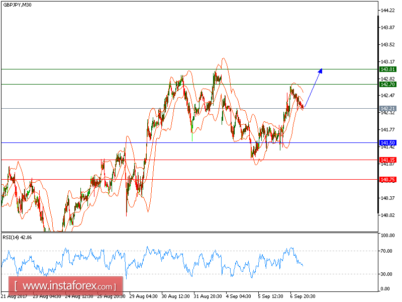Click the 141.77 price axis value
Image resolution: width=402 pixels, height=302 pixels.
pyautogui.click(x=387, y=130)
